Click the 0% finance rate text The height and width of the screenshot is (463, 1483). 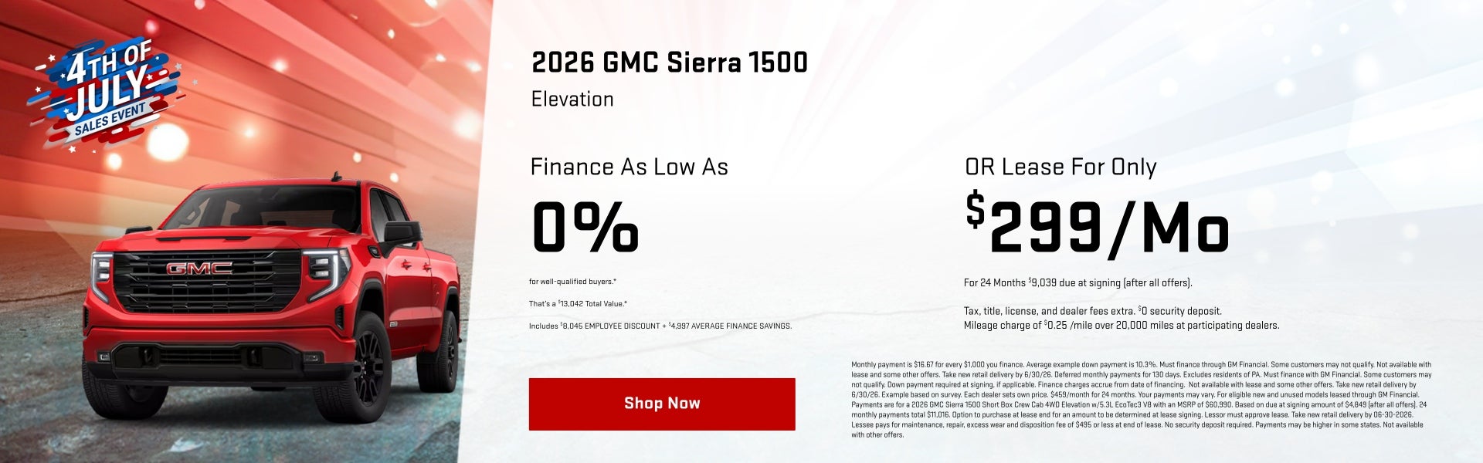click(x=585, y=228)
